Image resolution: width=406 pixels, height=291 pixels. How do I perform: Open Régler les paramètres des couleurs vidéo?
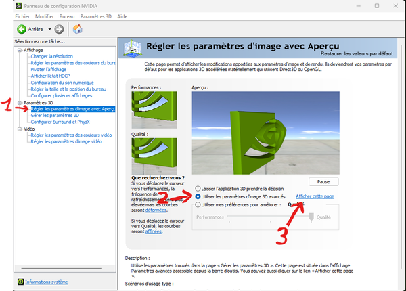[x=71, y=135]
